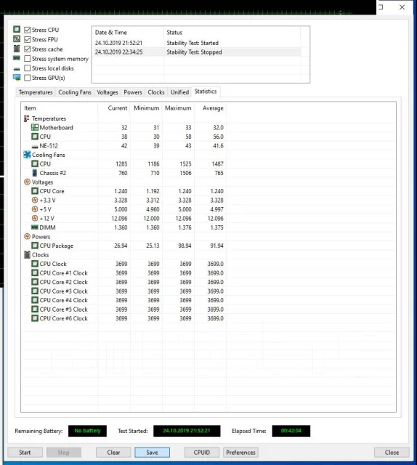
Task: Switch to the Temperatures tab
Action: click(36, 92)
